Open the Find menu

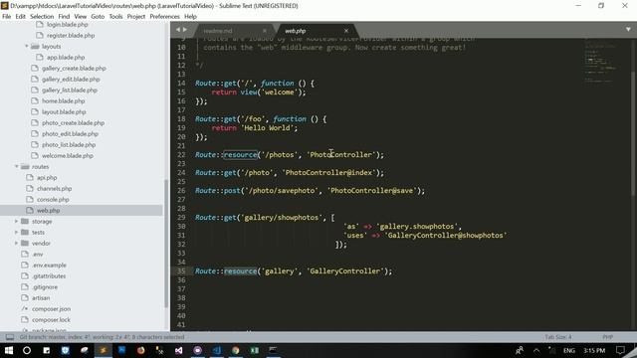(x=64, y=16)
